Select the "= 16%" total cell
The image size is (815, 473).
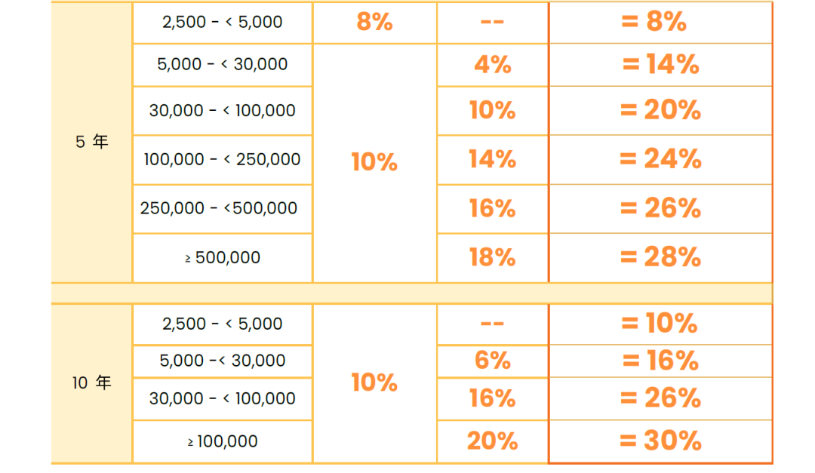(x=660, y=361)
